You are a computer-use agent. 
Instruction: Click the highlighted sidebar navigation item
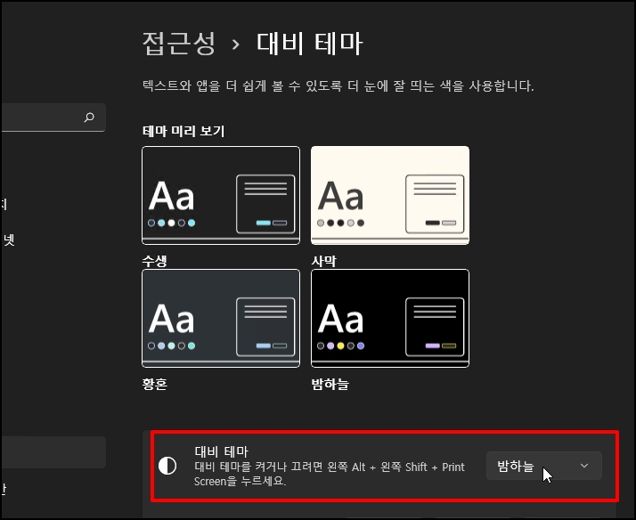(x=53, y=452)
